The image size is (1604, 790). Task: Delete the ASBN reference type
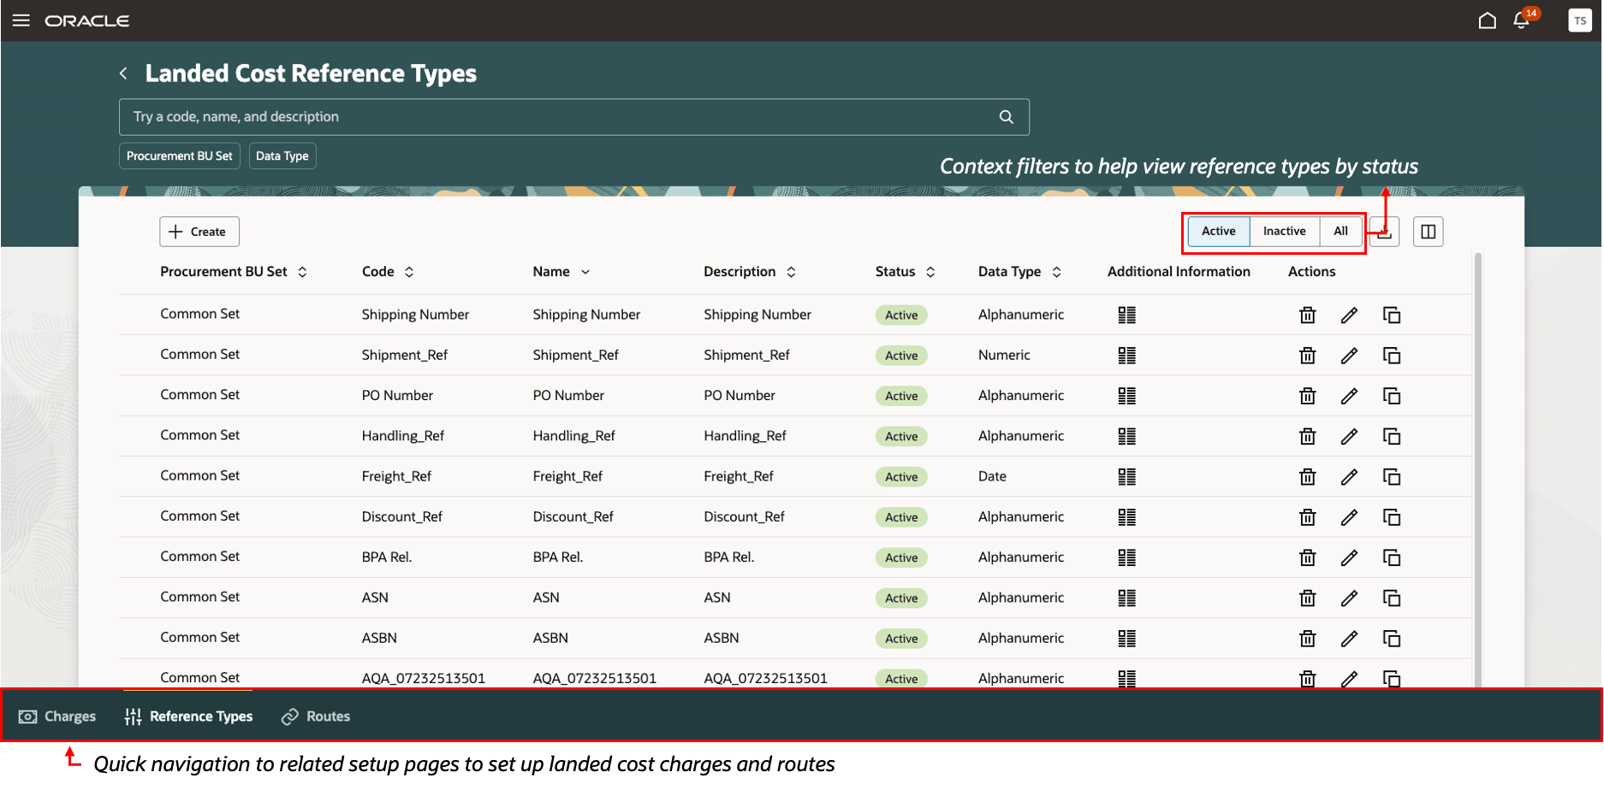(x=1307, y=639)
